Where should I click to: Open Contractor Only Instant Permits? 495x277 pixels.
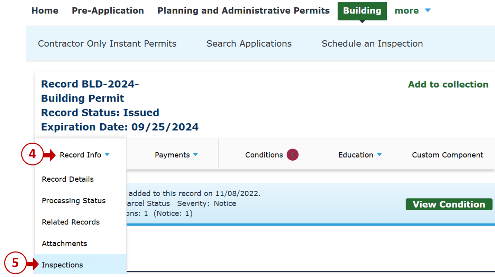point(107,44)
